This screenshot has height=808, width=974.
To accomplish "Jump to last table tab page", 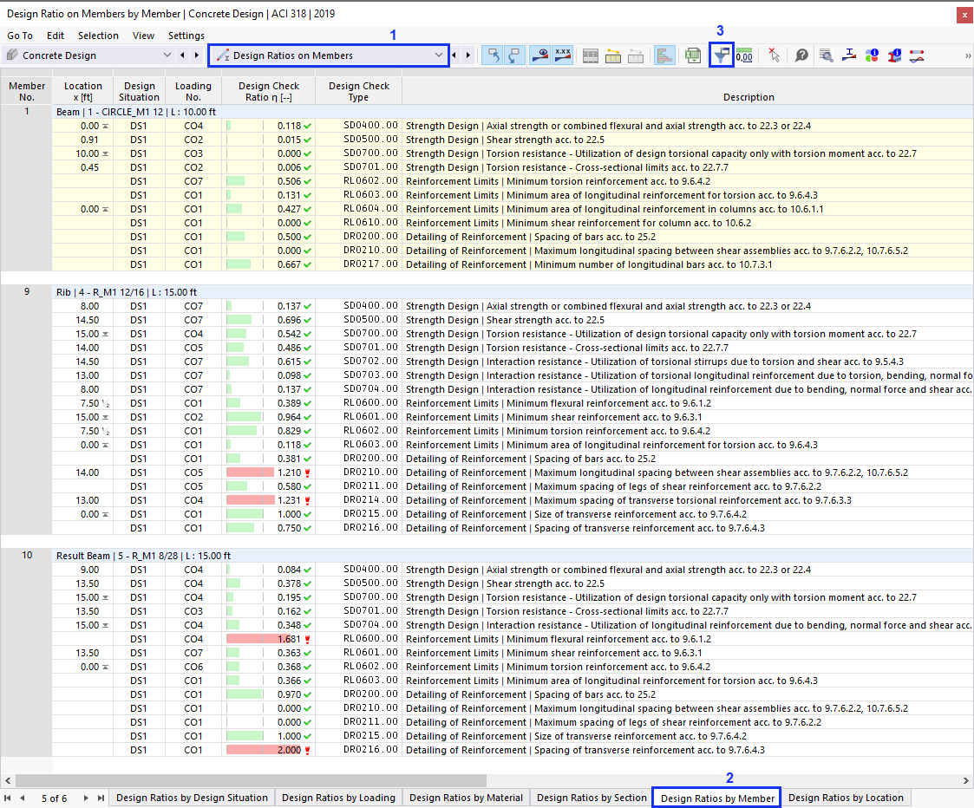I will coord(101,798).
